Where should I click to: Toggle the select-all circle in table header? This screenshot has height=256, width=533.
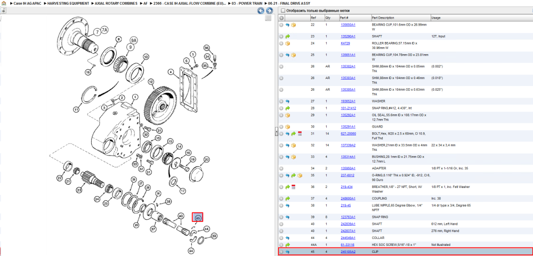[x=281, y=18]
